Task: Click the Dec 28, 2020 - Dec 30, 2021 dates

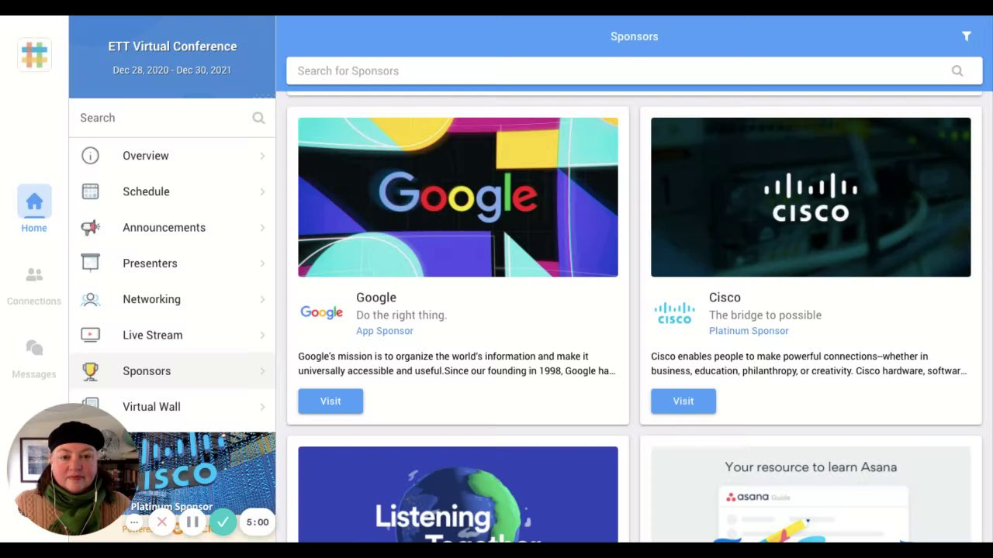Action: point(172,70)
